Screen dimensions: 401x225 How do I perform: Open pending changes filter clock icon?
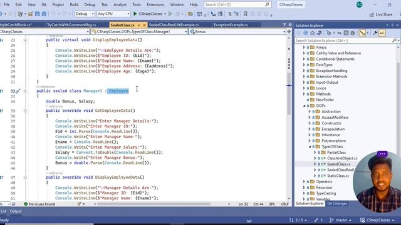(329, 33)
